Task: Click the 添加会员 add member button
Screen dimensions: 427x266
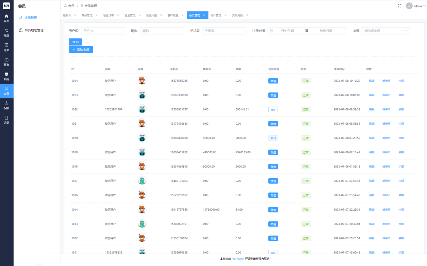Action: pos(81,49)
